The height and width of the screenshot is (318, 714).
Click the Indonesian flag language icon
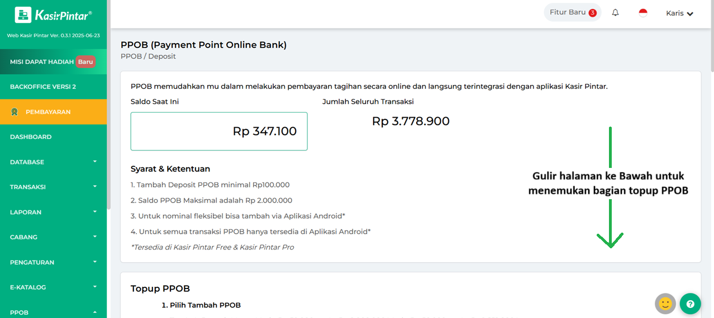pos(643,13)
